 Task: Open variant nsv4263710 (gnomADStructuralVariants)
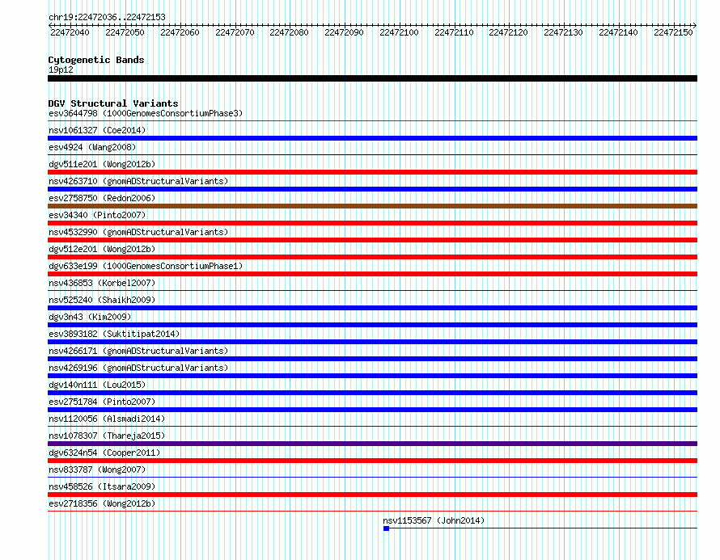click(x=138, y=181)
